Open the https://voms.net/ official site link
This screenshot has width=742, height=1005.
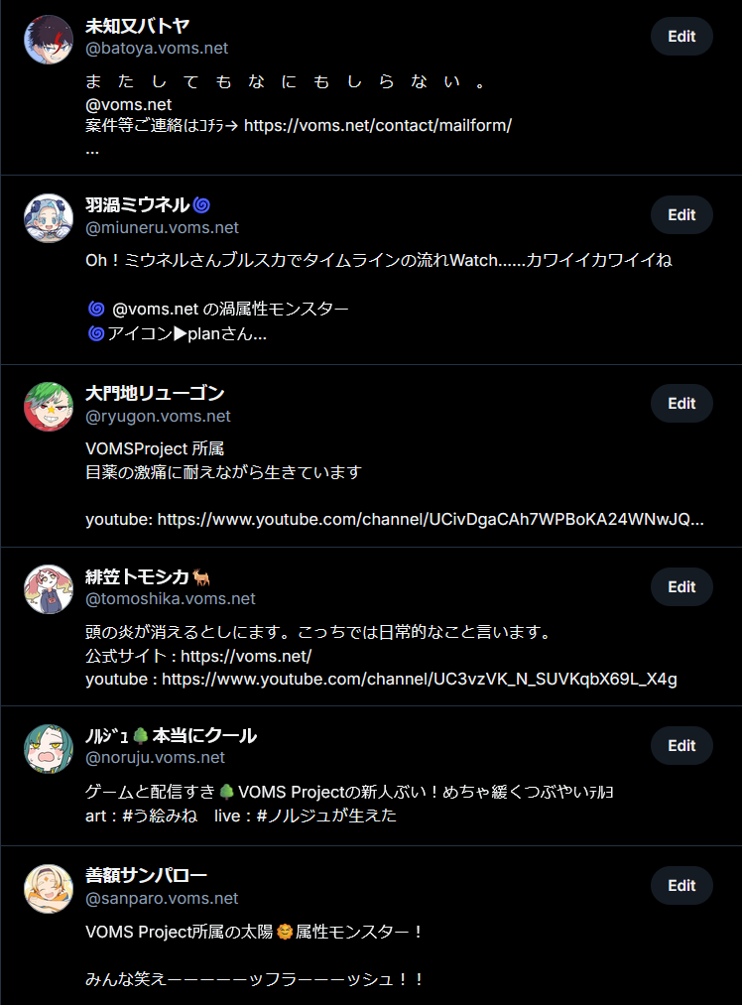point(246,657)
